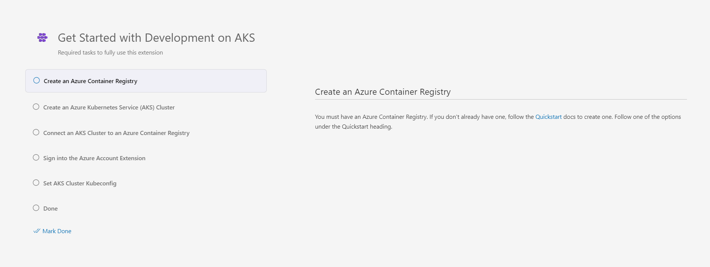Tick the circle for Connect an AKS Cluster step
This screenshot has width=710, height=267.
click(36, 132)
